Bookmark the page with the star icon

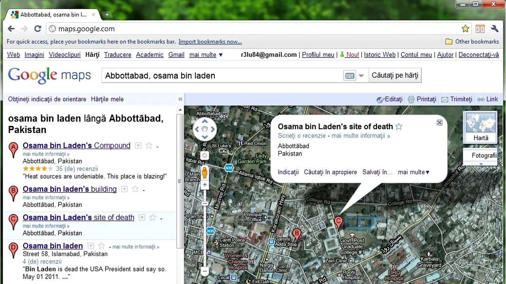click(465, 29)
